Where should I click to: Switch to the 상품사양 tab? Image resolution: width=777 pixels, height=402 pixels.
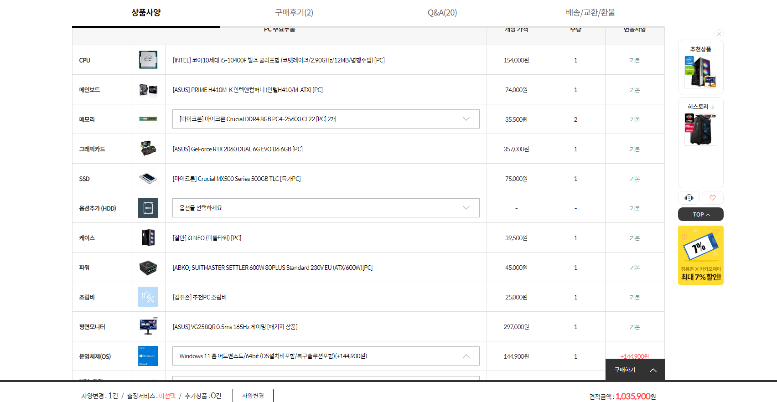tap(146, 13)
